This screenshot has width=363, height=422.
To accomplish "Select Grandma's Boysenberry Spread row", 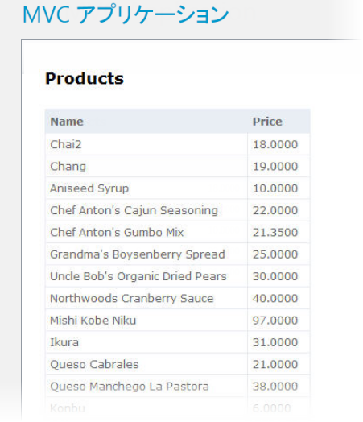I will (x=177, y=254).
